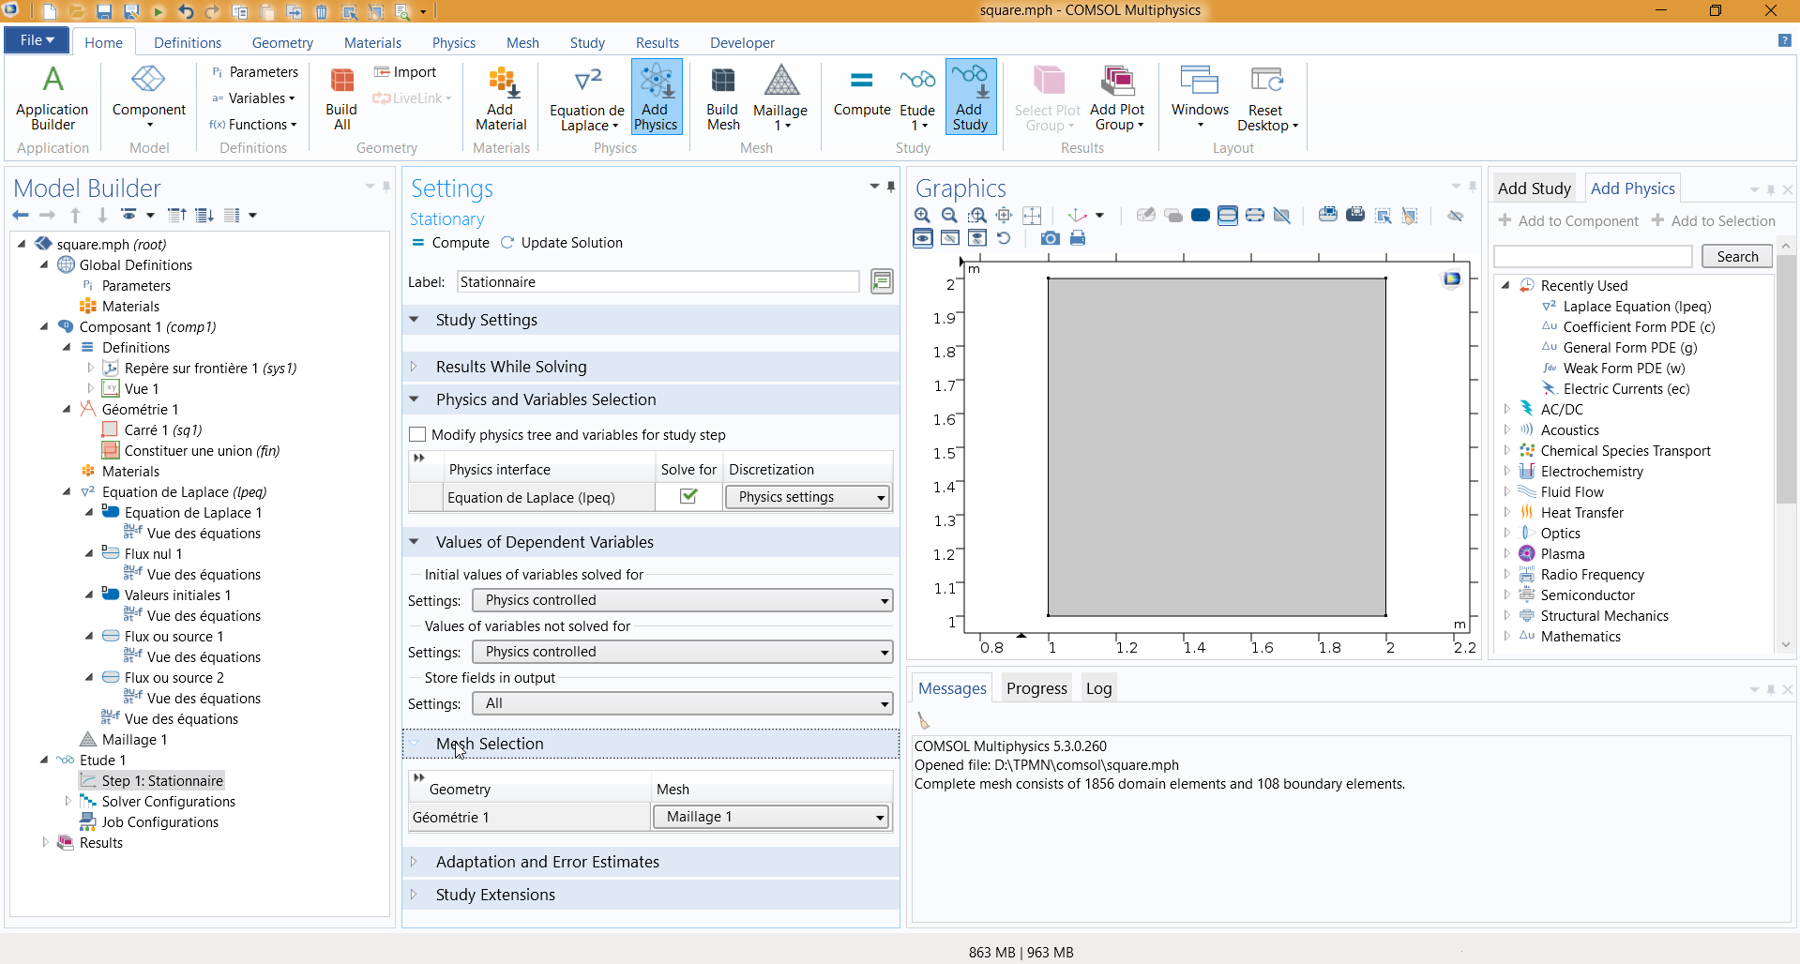Click the Label text field
1800x964 pixels.
(658, 282)
